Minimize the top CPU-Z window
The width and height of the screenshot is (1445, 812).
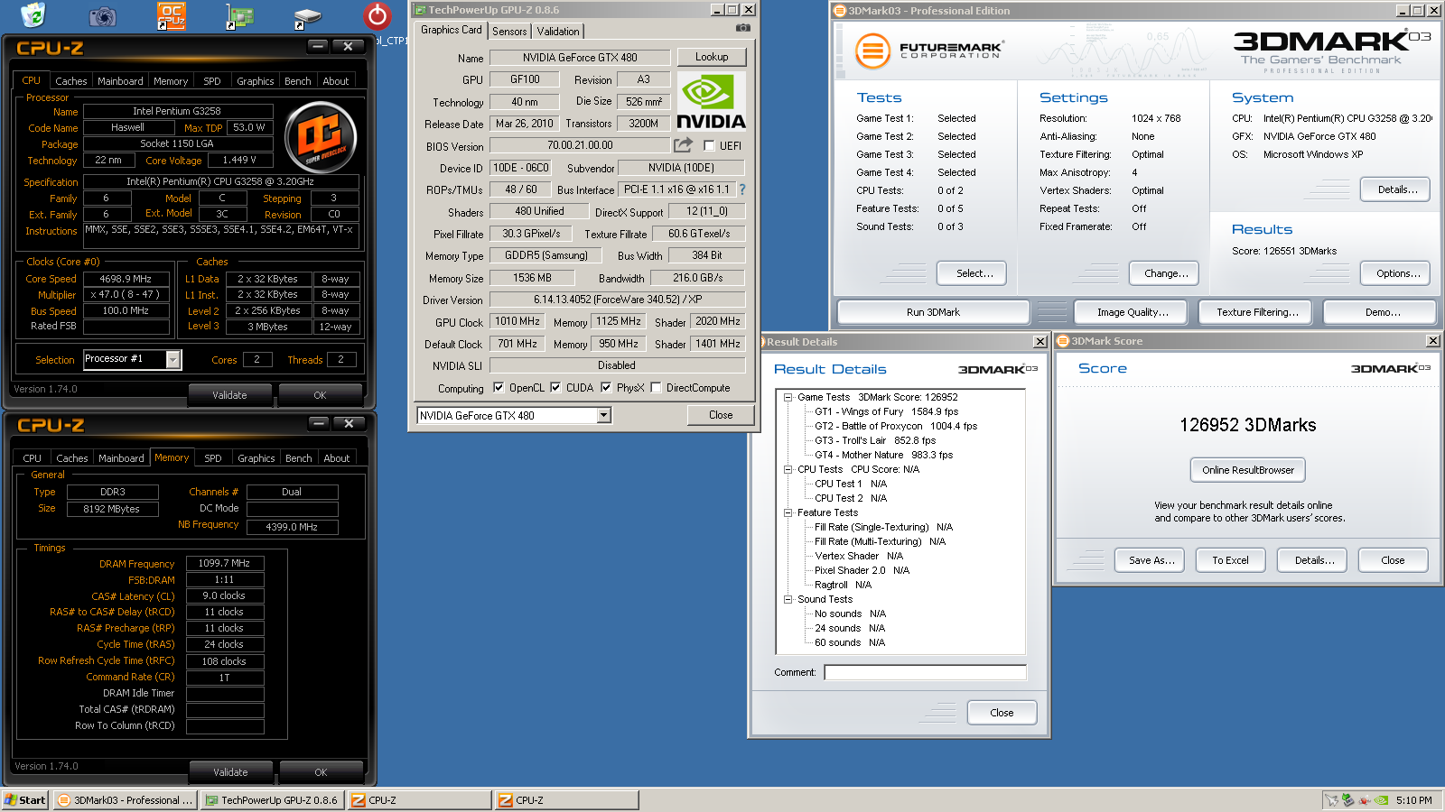(x=318, y=46)
